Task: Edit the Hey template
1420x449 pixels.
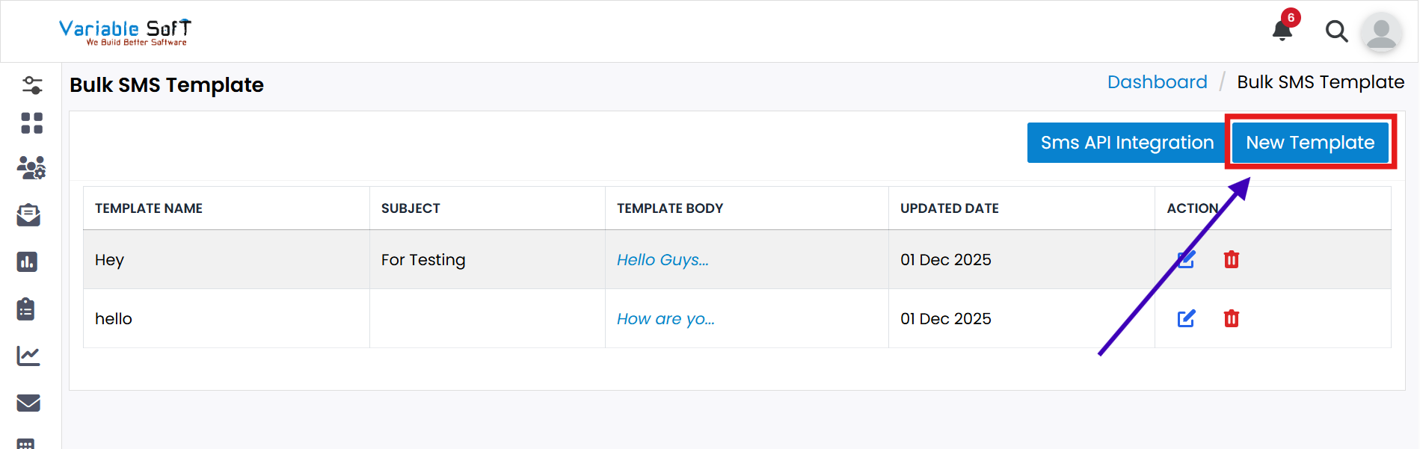Action: coord(1186,260)
